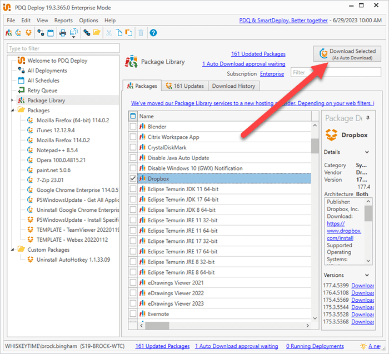This screenshot has width=389, height=354.
Task: Check the Disable Java Auto Update checkbox
Action: click(133, 157)
